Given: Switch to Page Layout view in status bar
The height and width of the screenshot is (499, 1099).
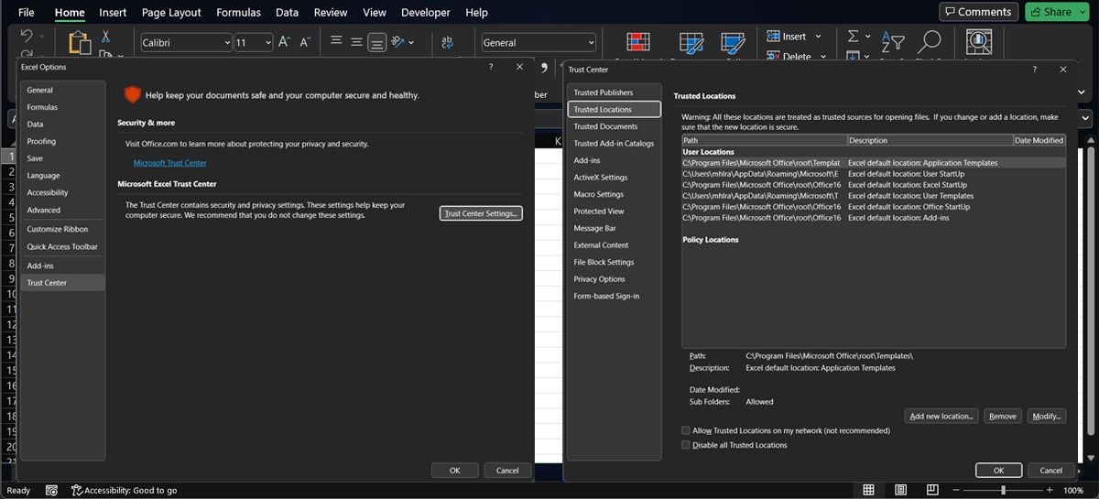Looking at the screenshot, I should tap(900, 491).
